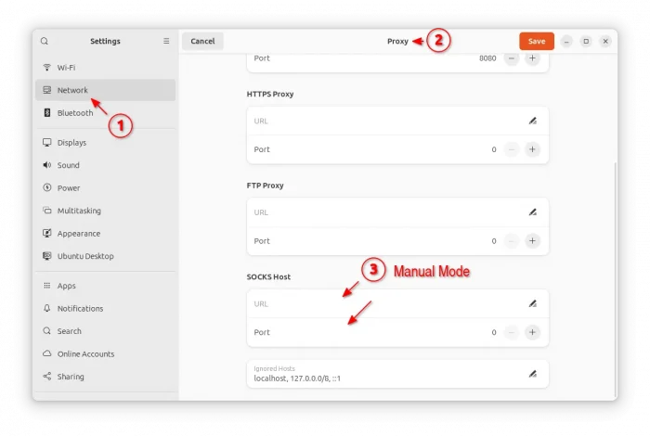Decrease the HTTPS Proxy port with minus
The width and height of the screenshot is (650, 436).
(x=511, y=149)
